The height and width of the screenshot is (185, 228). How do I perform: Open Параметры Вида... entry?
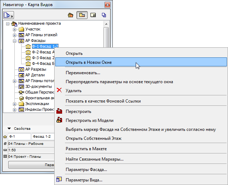coord(141,180)
